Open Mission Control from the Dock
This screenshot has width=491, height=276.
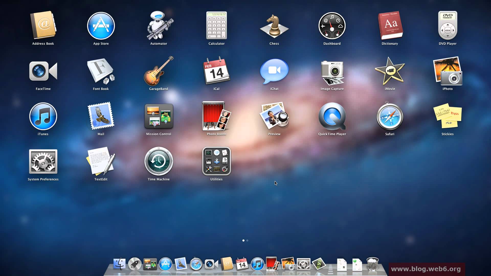click(x=150, y=264)
